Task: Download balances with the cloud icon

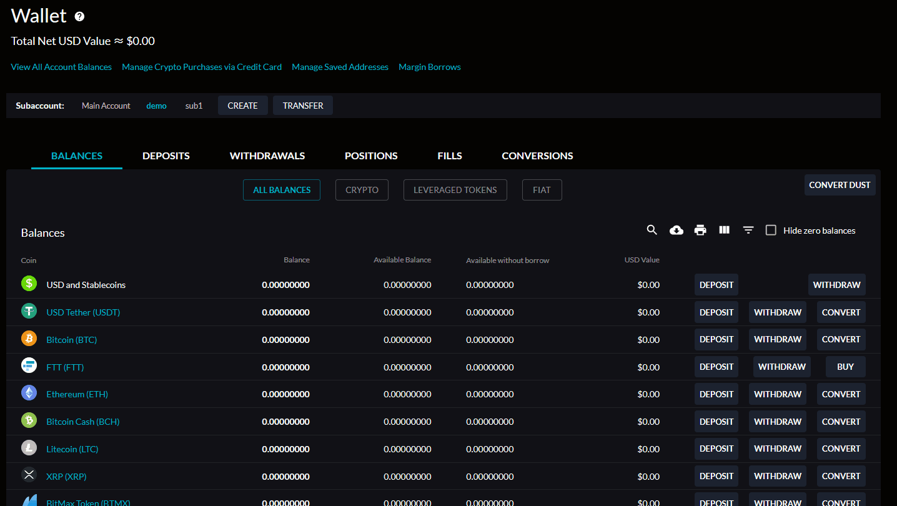Action: 676,231
